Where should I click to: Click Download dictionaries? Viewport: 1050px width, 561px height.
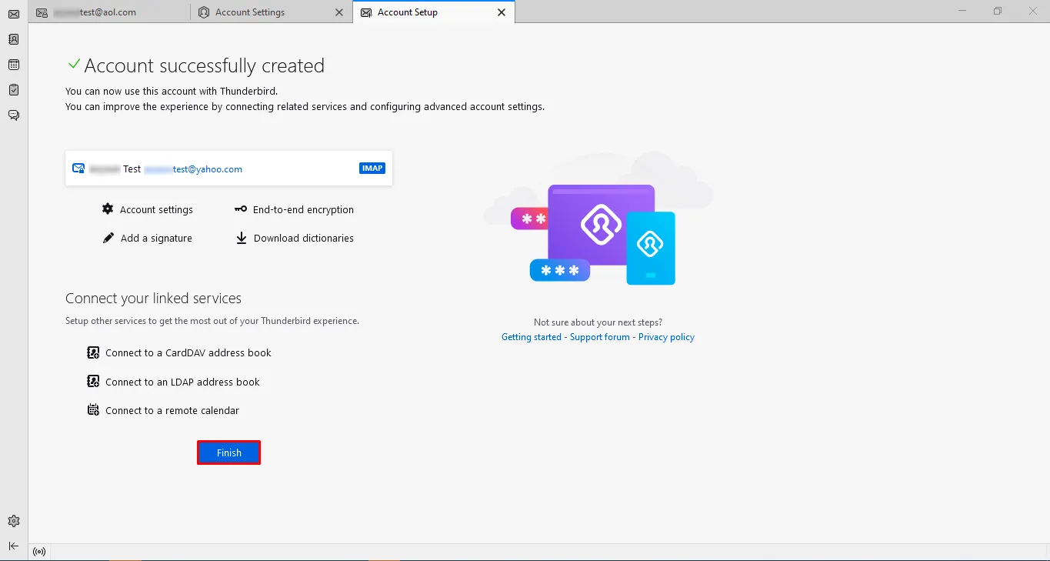(303, 238)
